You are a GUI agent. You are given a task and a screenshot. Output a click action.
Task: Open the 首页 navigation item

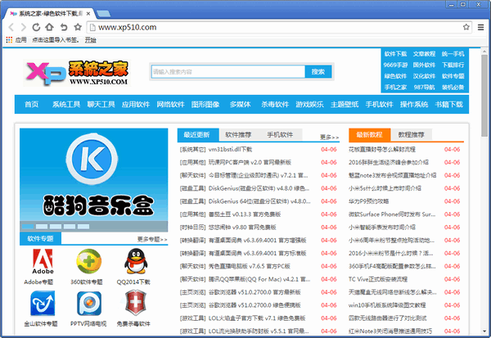tap(32, 104)
